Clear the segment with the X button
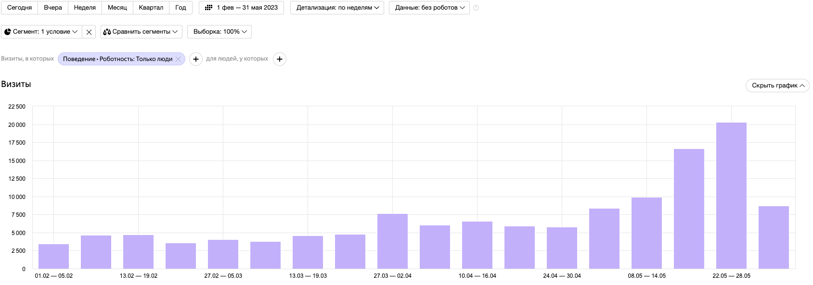 point(89,32)
